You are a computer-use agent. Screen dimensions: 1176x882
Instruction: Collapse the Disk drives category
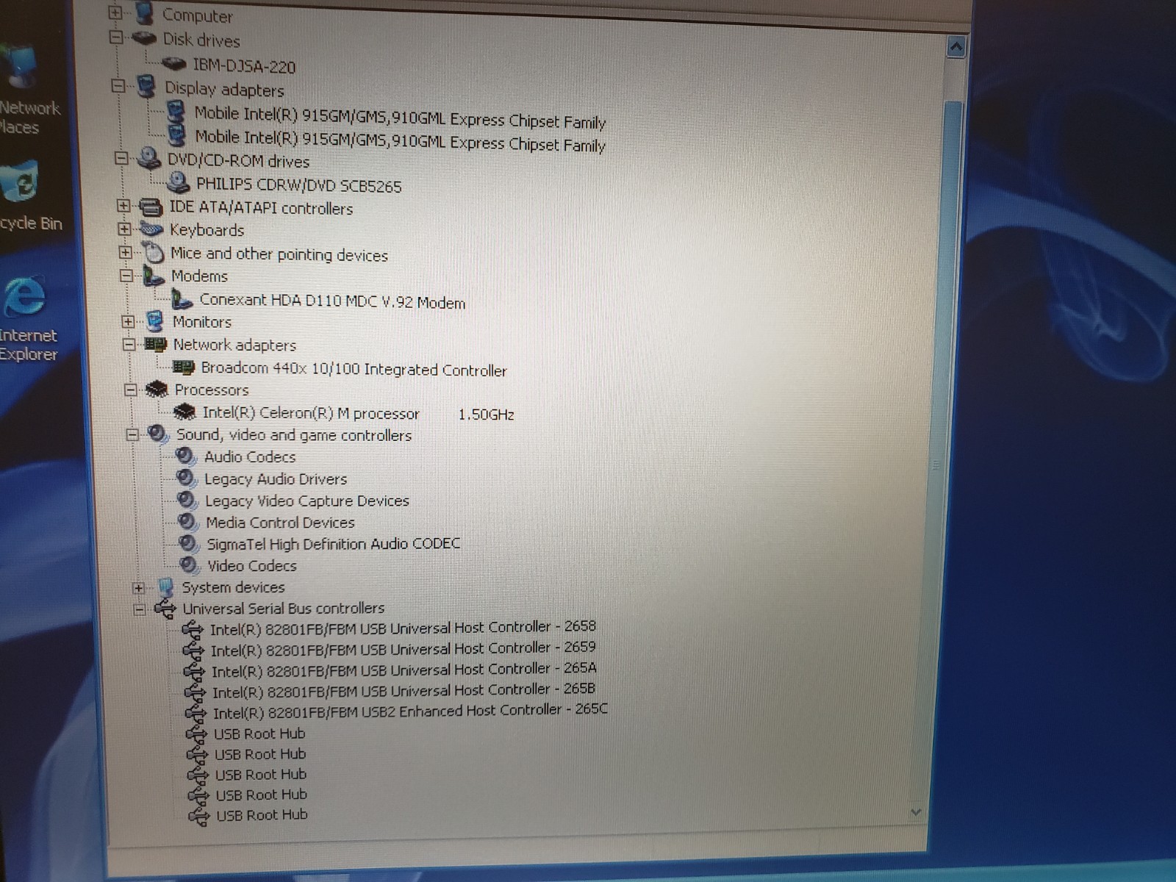click(x=116, y=37)
